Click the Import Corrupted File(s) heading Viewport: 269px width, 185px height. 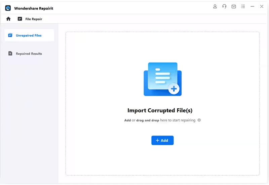pyautogui.click(x=160, y=110)
